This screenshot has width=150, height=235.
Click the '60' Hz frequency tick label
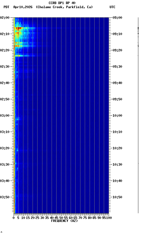[71, 218]
